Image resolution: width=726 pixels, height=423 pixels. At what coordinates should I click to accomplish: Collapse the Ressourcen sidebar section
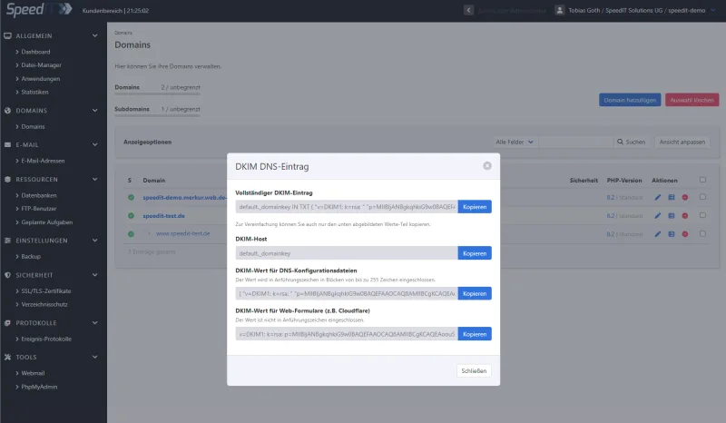pos(95,180)
